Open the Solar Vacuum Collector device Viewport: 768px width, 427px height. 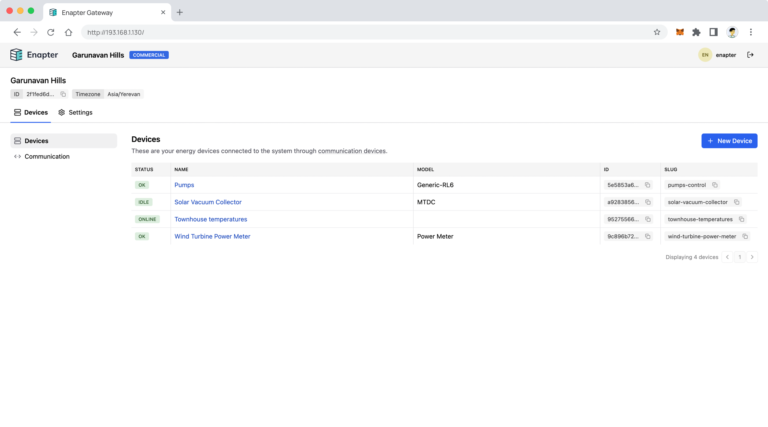tap(208, 202)
